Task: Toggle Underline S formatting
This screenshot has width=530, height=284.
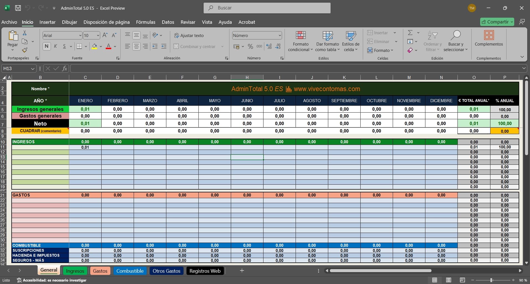Action: click(x=64, y=46)
